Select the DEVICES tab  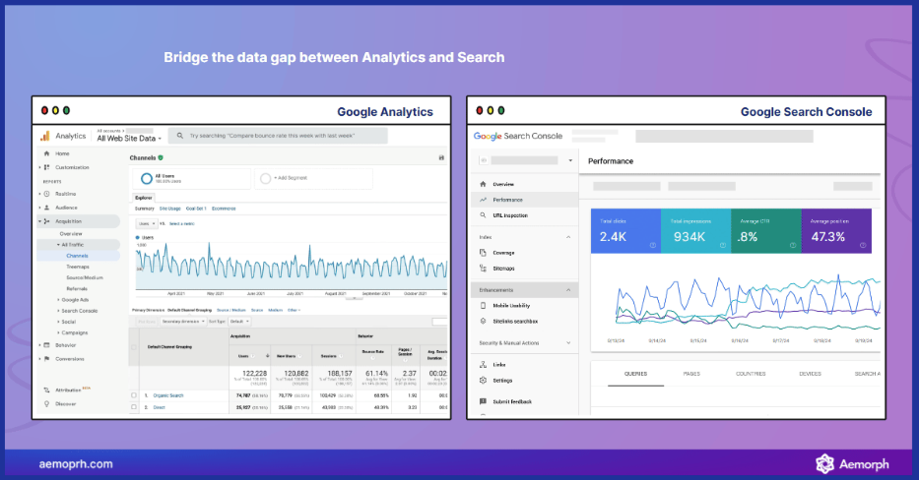810,374
